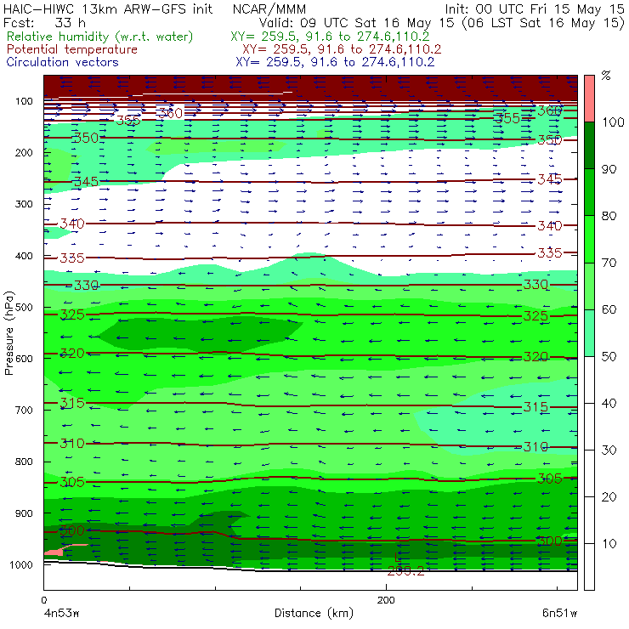This screenshot has width=629, height=629.
Task: Click the 'L' low marker near the surface
Action: (x=397, y=558)
